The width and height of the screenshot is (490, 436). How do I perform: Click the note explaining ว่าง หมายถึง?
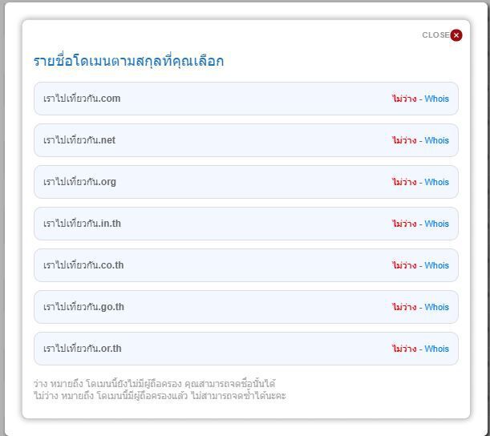[x=154, y=383]
